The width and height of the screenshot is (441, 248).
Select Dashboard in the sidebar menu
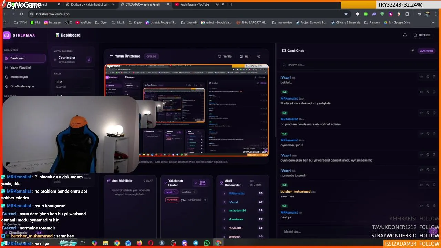click(x=24, y=58)
